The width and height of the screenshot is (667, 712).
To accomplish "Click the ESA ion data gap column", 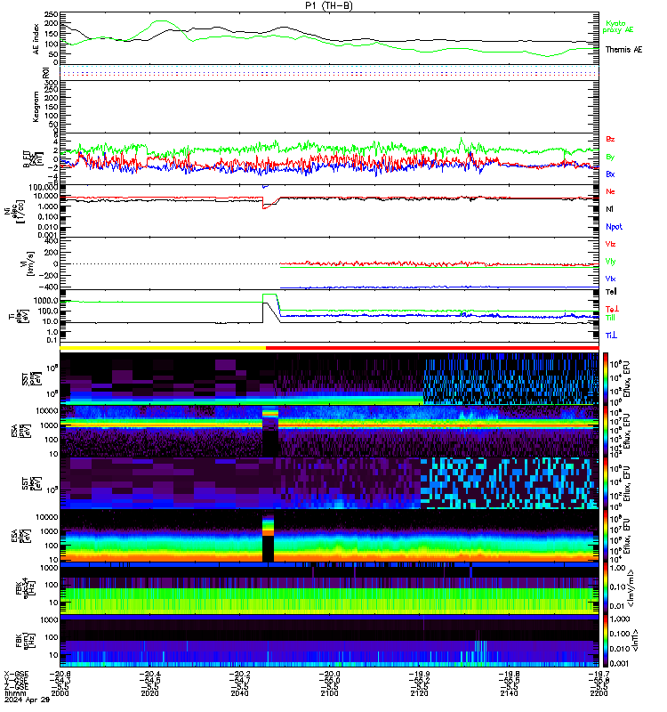I will pos(270,432).
